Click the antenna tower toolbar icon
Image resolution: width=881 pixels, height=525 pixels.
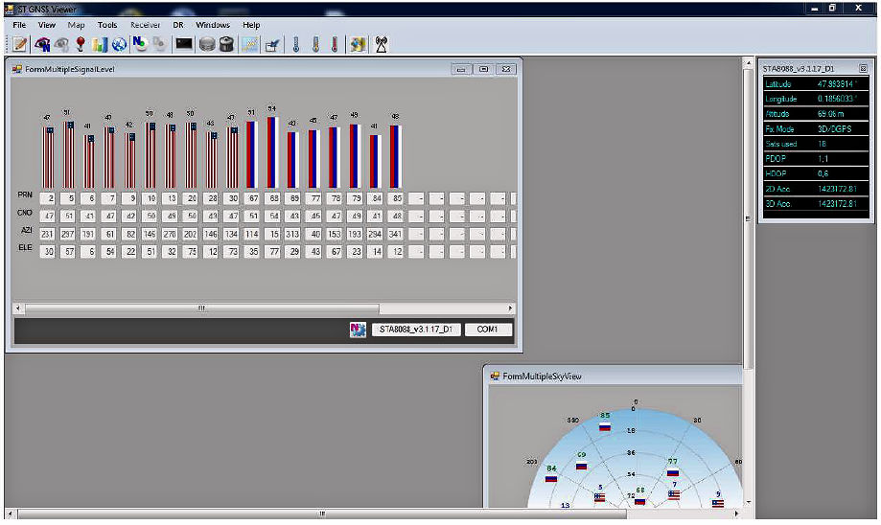[x=381, y=44]
